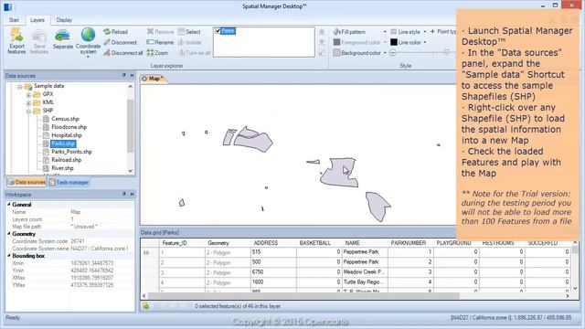Collapse the Bounding box section
Screen dimensions: 585x329
click(9, 256)
